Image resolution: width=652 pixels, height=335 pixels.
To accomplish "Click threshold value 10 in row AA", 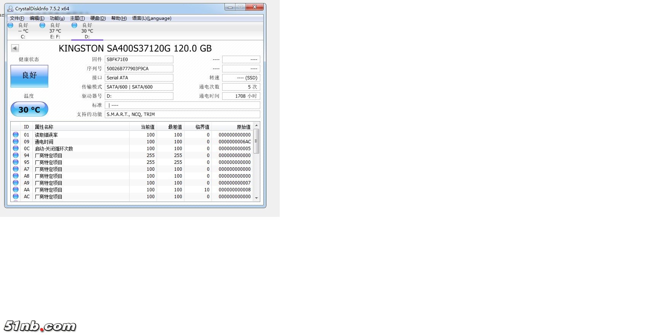I will click(207, 190).
